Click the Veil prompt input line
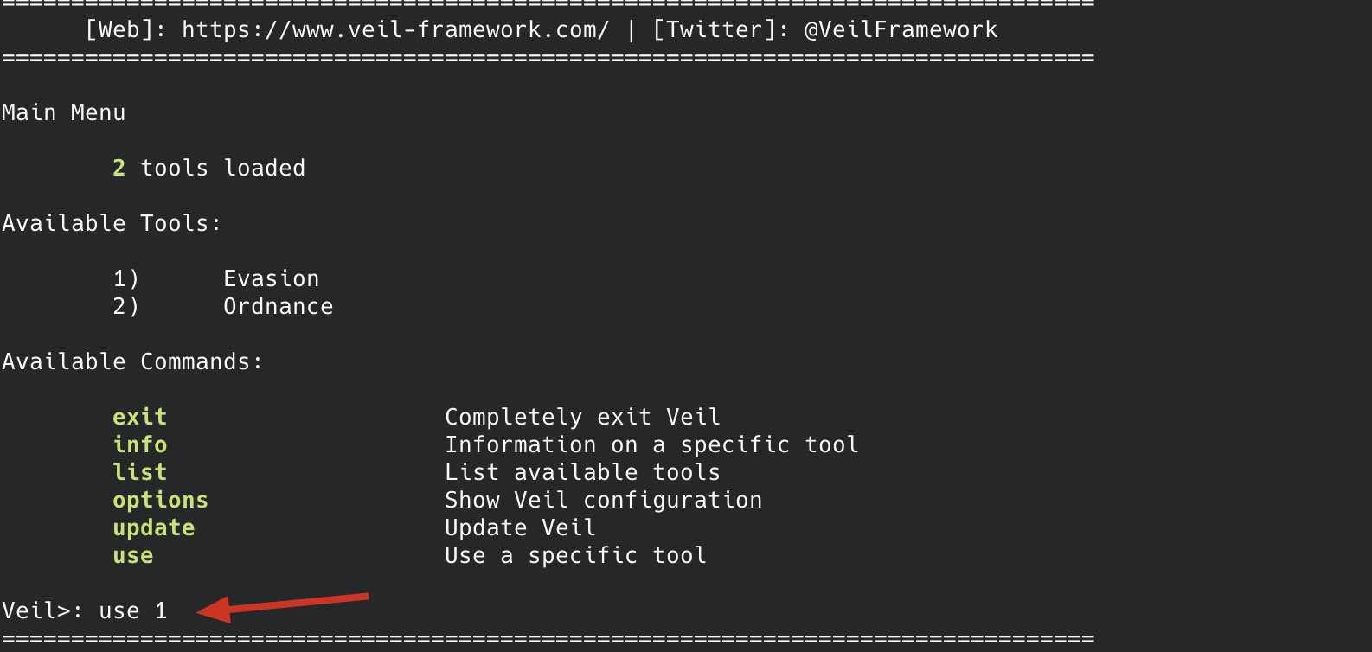The height and width of the screenshot is (652, 1372). (84, 610)
